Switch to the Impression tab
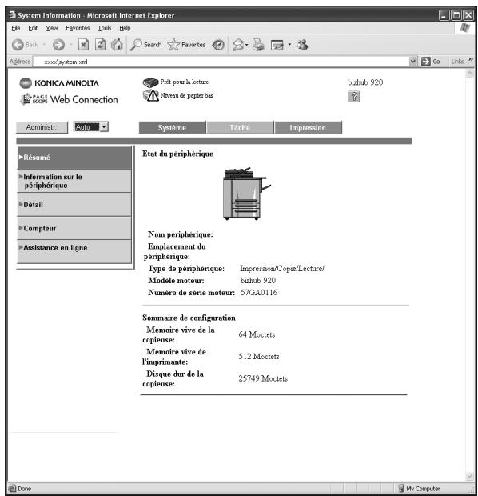The height and width of the screenshot is (496, 478). point(308,128)
